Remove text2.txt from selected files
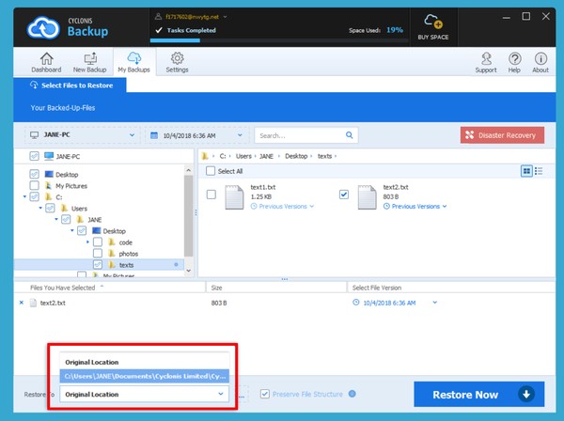This screenshot has height=421, width=564. (22, 303)
